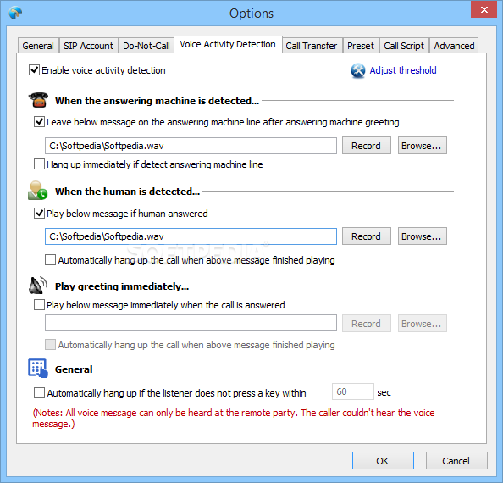Open the Do-Not-Call tab
The width and height of the screenshot is (503, 483).
[x=146, y=46]
